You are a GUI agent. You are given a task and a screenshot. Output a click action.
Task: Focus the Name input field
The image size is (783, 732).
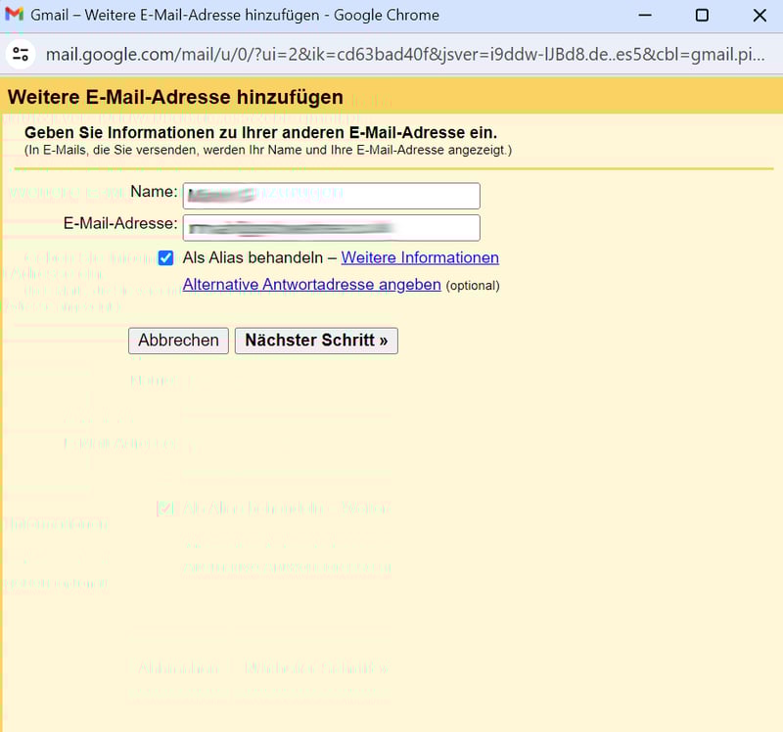coord(333,196)
